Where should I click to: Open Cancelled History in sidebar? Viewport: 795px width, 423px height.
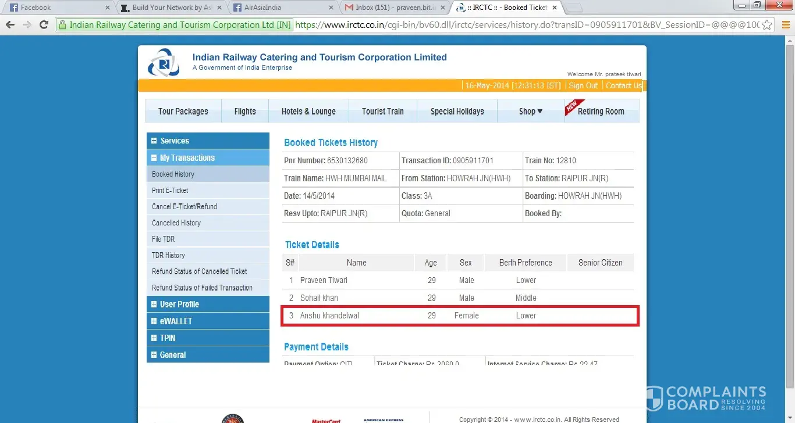[208, 223]
